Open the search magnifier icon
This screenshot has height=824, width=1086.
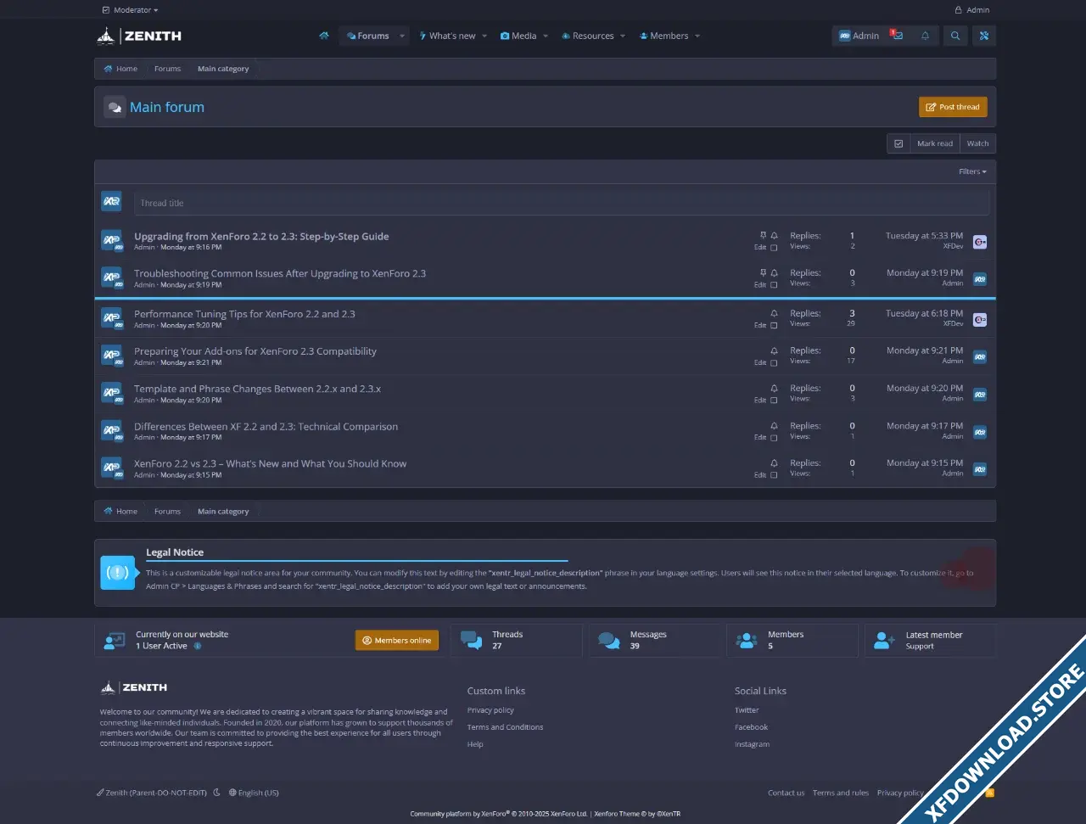[955, 36]
